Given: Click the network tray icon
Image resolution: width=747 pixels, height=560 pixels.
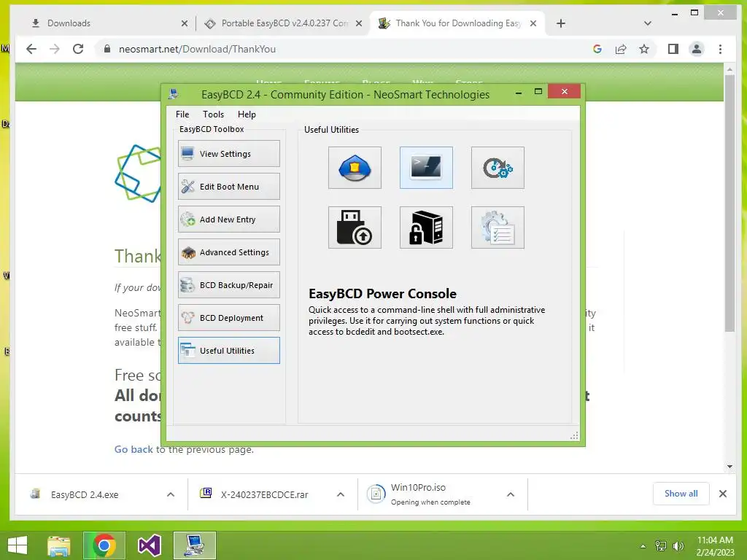Looking at the screenshot, I should pyautogui.click(x=661, y=546).
